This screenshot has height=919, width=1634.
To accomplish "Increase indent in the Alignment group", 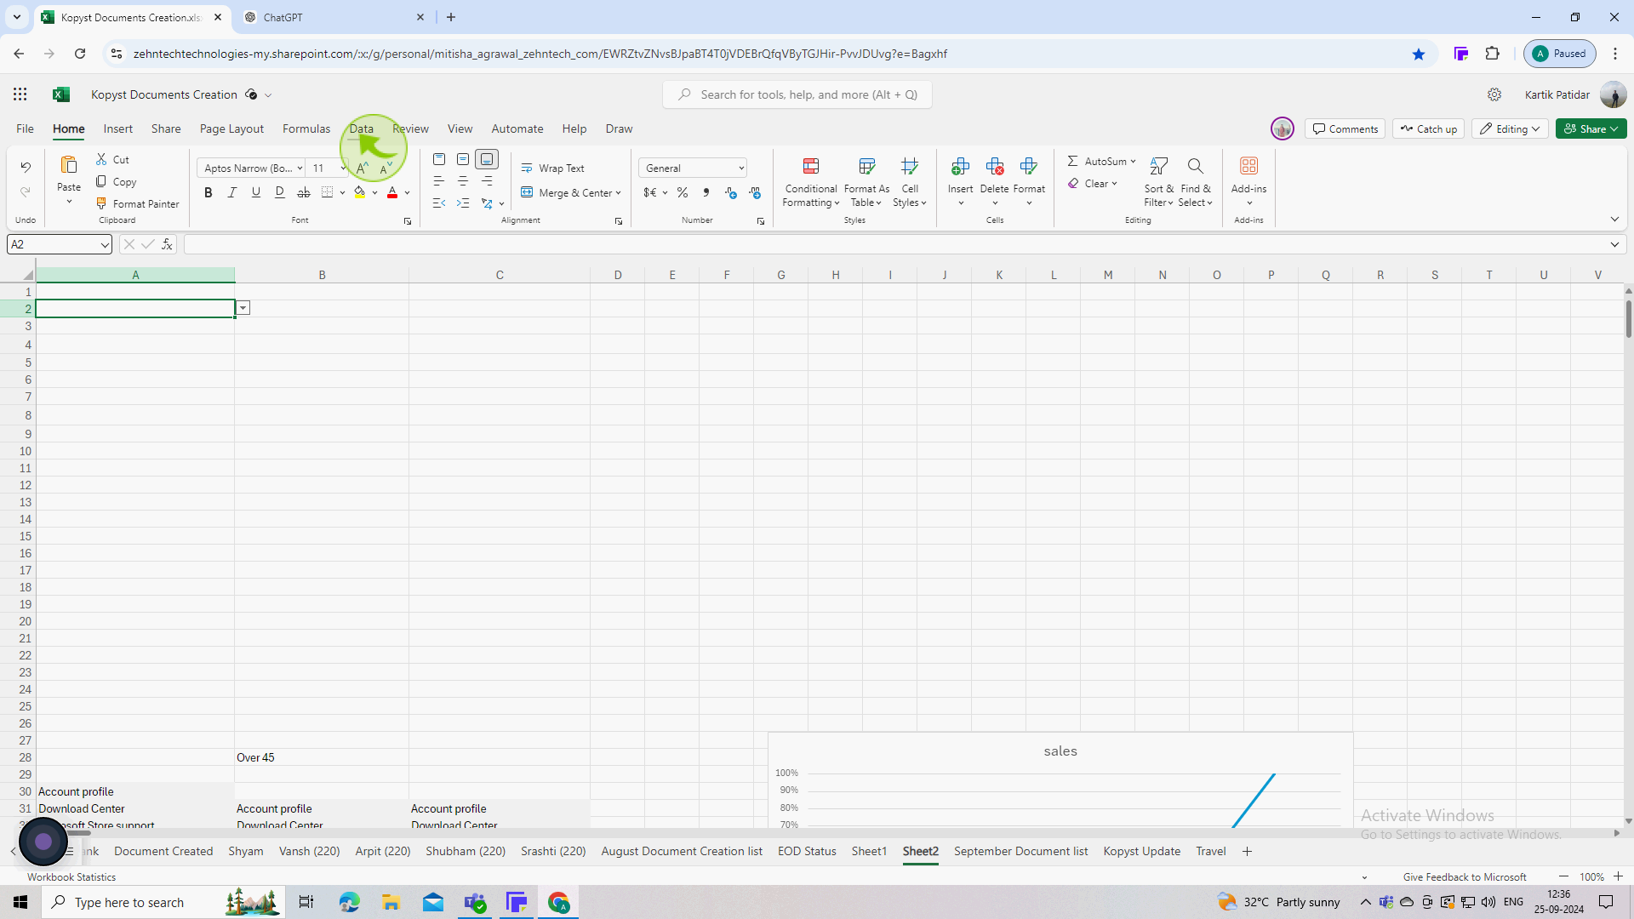I will [x=463, y=203].
